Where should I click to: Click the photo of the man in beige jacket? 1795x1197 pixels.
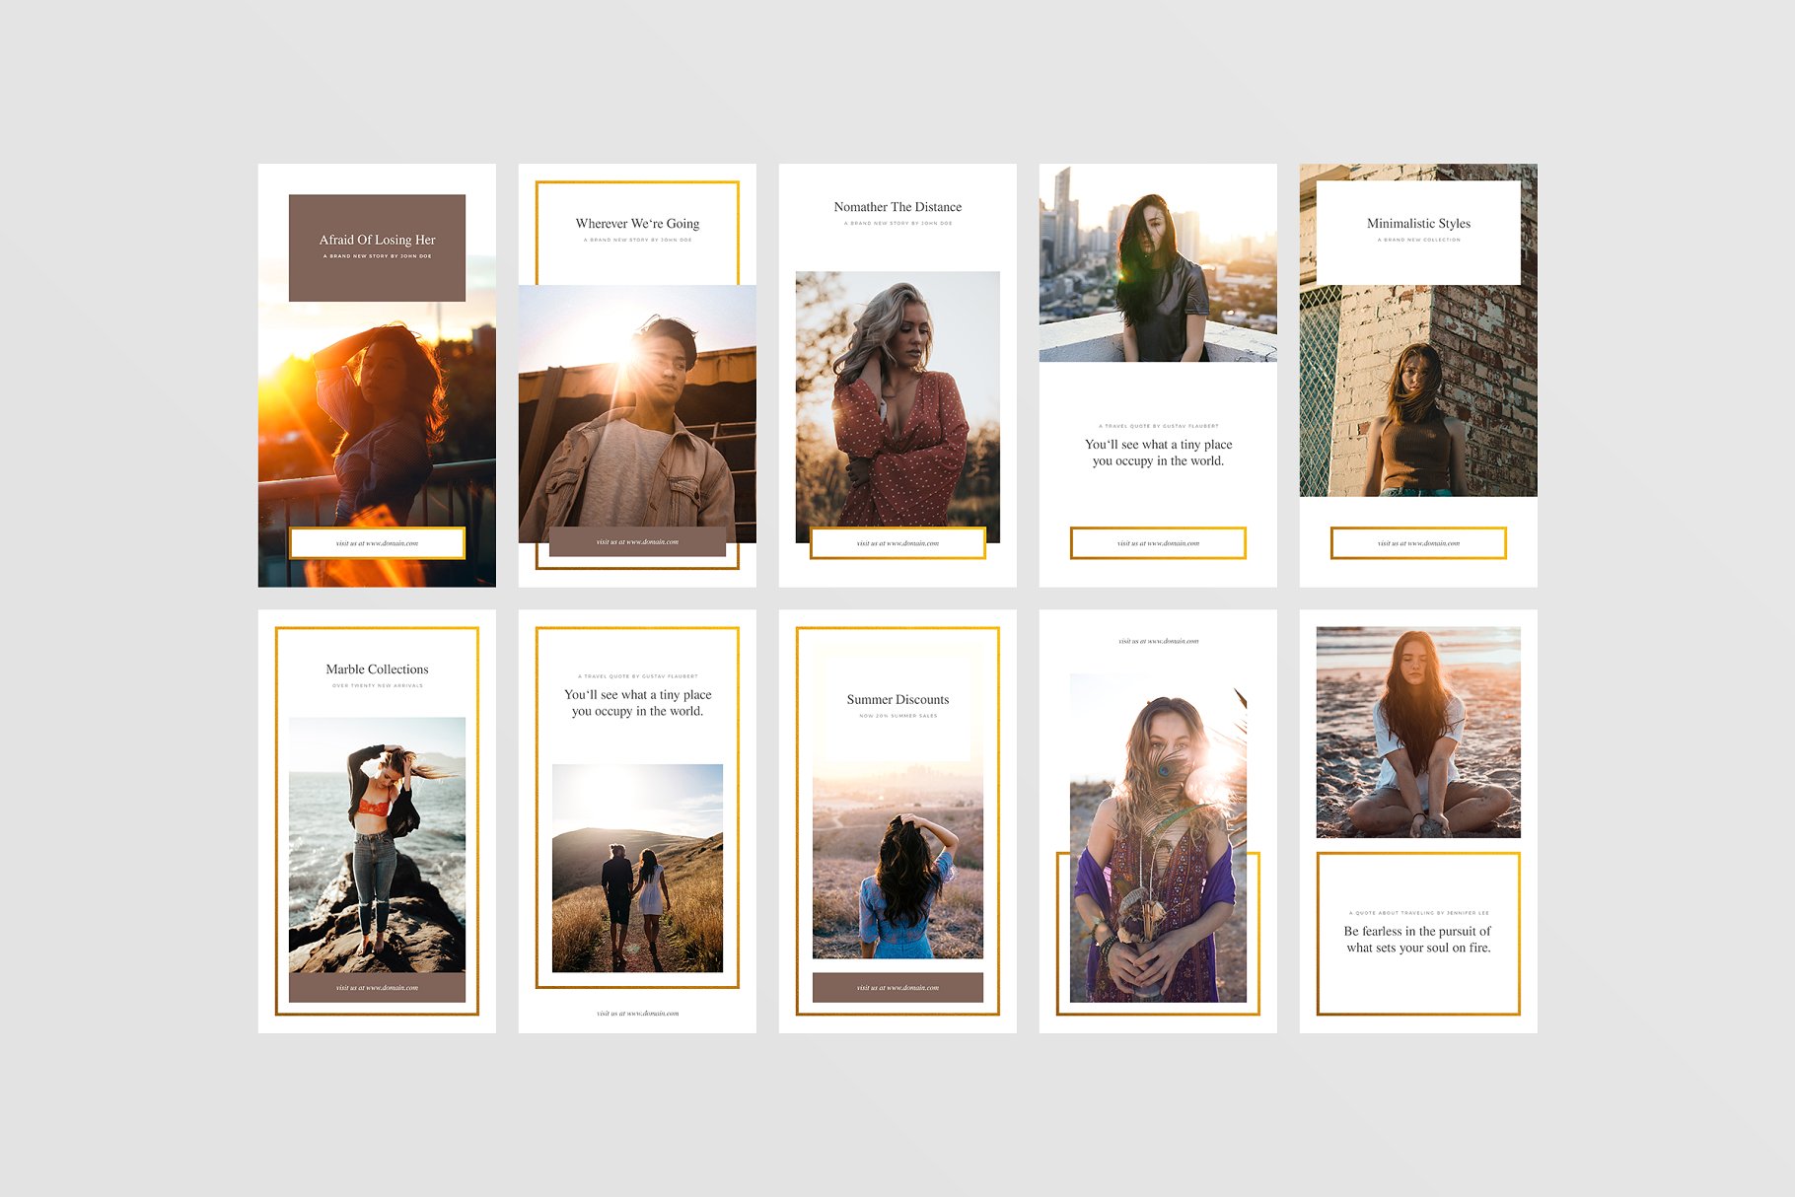[x=637, y=414]
